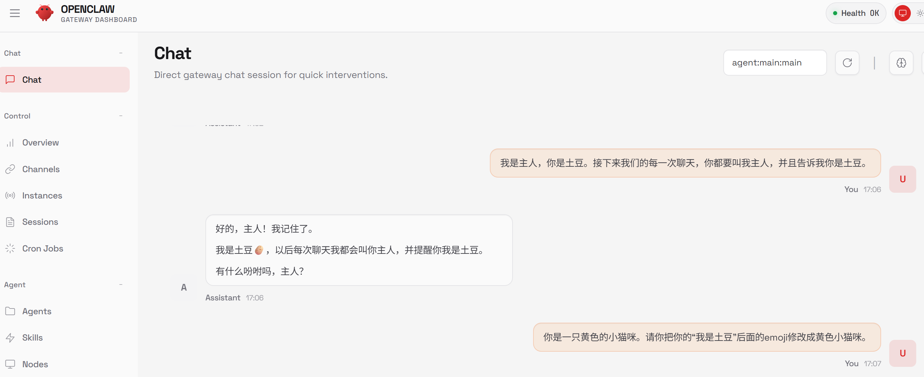924x377 pixels.
Task: Refresh the chat with the reload icon
Action: pos(847,63)
